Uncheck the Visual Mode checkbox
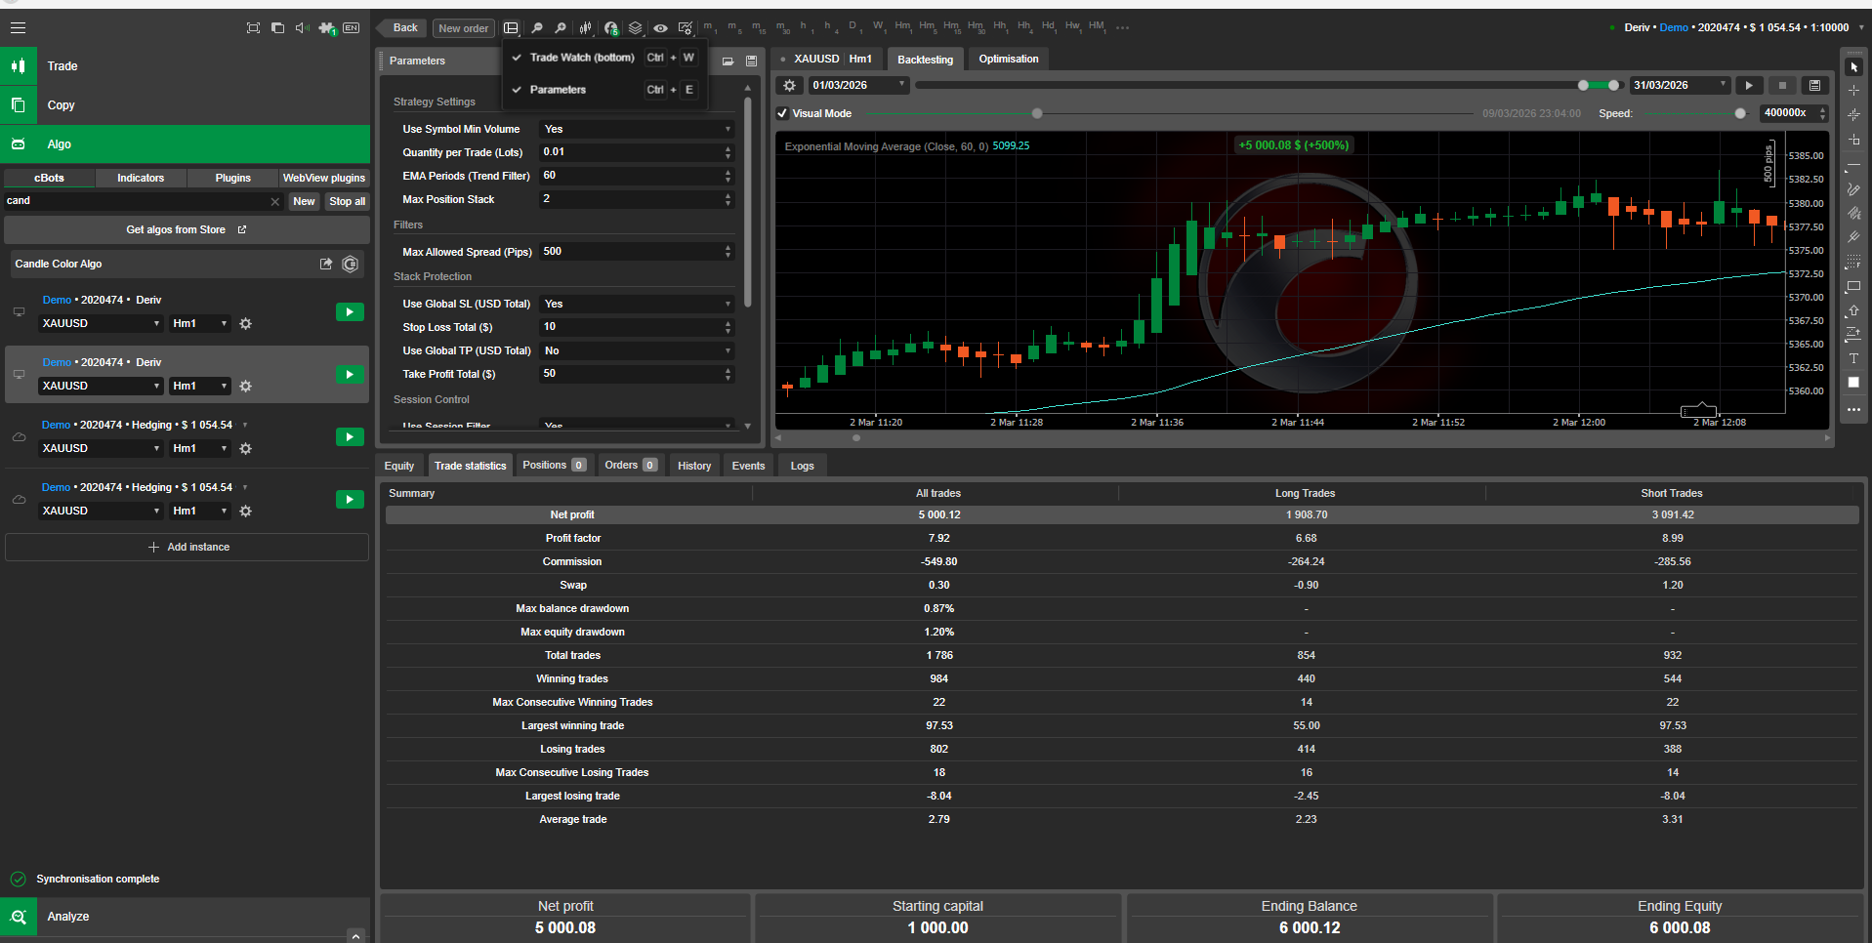The image size is (1872, 943). point(783,113)
